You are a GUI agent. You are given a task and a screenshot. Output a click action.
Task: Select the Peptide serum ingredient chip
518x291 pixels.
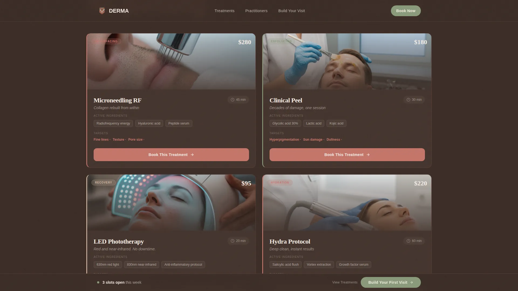coord(179,123)
